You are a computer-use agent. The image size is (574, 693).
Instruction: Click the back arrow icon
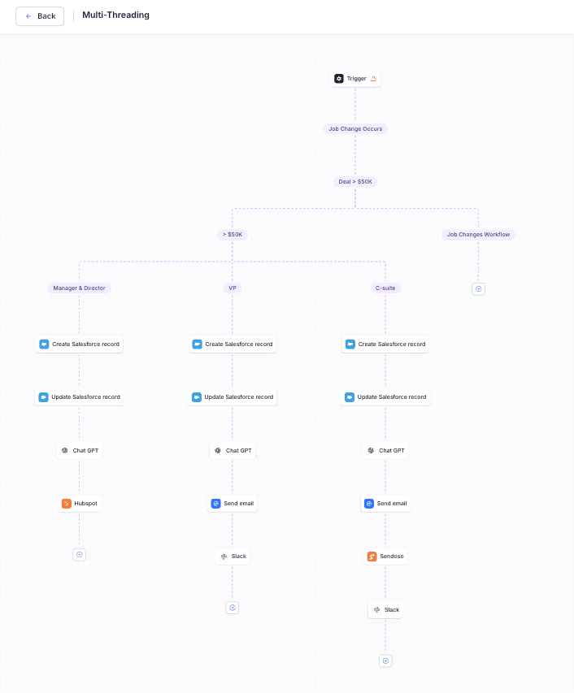click(28, 16)
